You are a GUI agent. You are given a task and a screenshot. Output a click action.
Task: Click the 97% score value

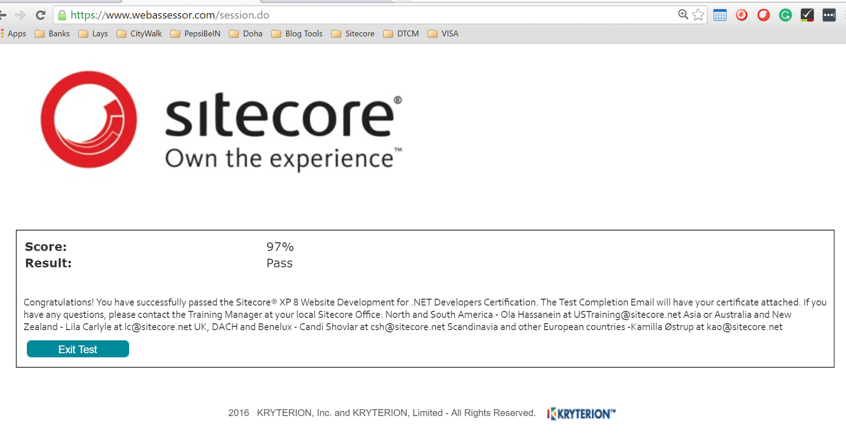pos(280,247)
